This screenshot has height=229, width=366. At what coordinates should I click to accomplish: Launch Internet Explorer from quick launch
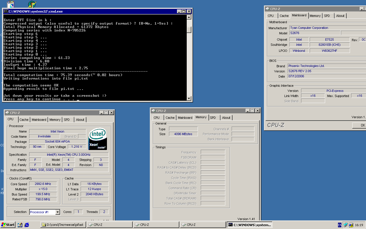click(27, 225)
